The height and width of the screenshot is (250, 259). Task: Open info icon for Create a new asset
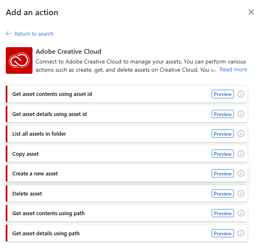[x=240, y=173]
